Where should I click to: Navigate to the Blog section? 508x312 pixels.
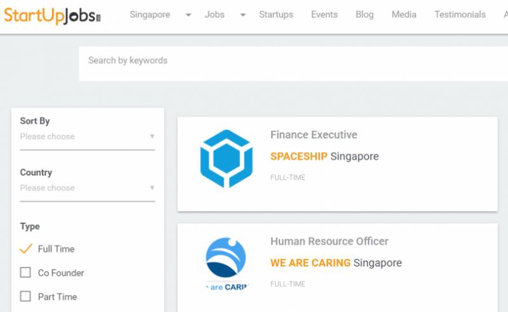click(x=364, y=15)
